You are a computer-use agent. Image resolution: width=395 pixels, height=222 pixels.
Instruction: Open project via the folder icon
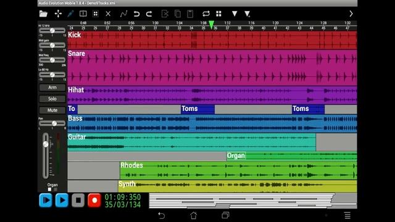pyautogui.click(x=43, y=14)
